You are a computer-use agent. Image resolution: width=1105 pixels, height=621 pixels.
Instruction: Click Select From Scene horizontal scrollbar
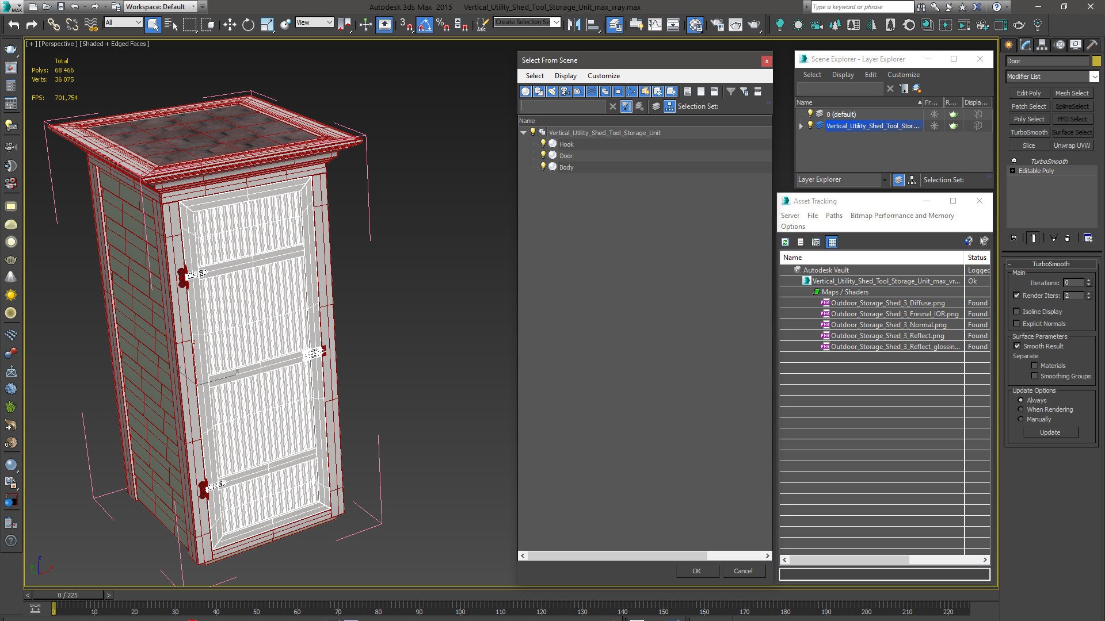tap(617, 555)
